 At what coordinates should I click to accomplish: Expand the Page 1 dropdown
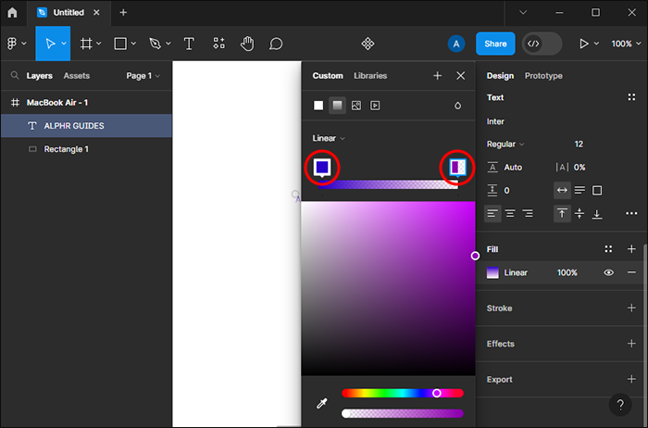(x=143, y=76)
